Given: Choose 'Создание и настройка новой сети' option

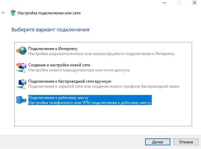Looking at the screenshot, I should point(59,65).
